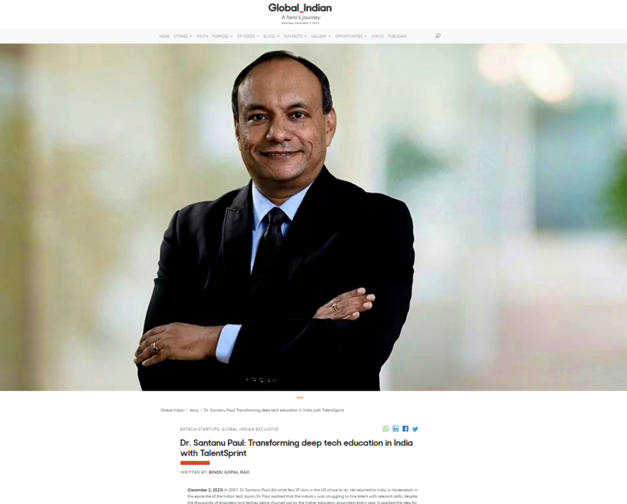
Task: Click the Global_Indian site logo
Action: coord(300,8)
